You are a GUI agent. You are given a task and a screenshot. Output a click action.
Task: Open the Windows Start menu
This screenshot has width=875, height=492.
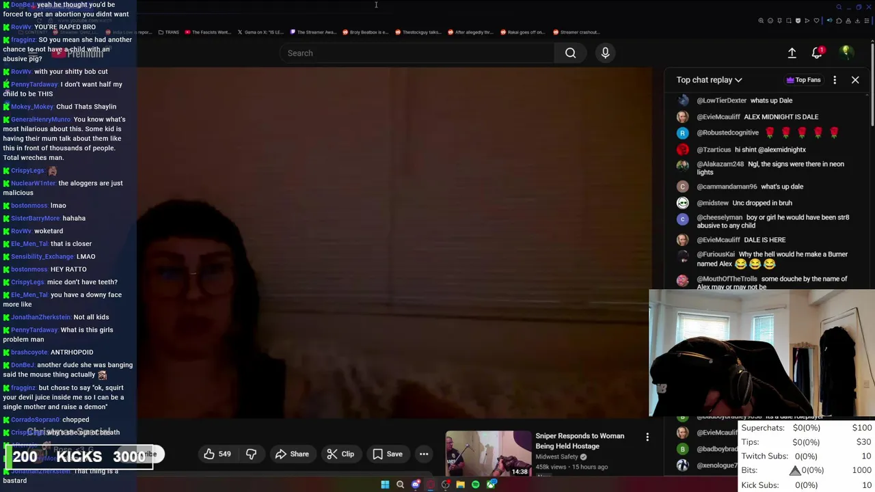[385, 484]
